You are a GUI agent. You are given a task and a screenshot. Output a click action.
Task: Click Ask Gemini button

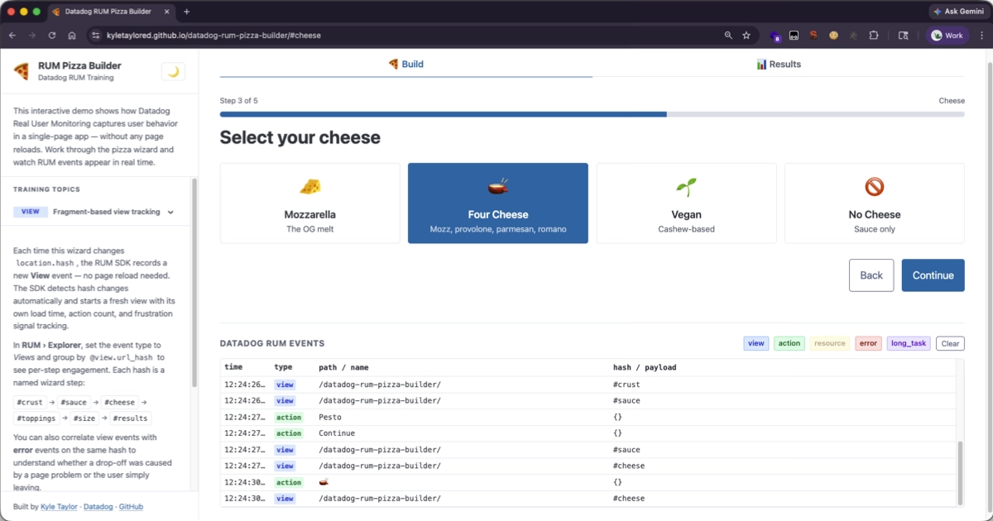click(958, 12)
